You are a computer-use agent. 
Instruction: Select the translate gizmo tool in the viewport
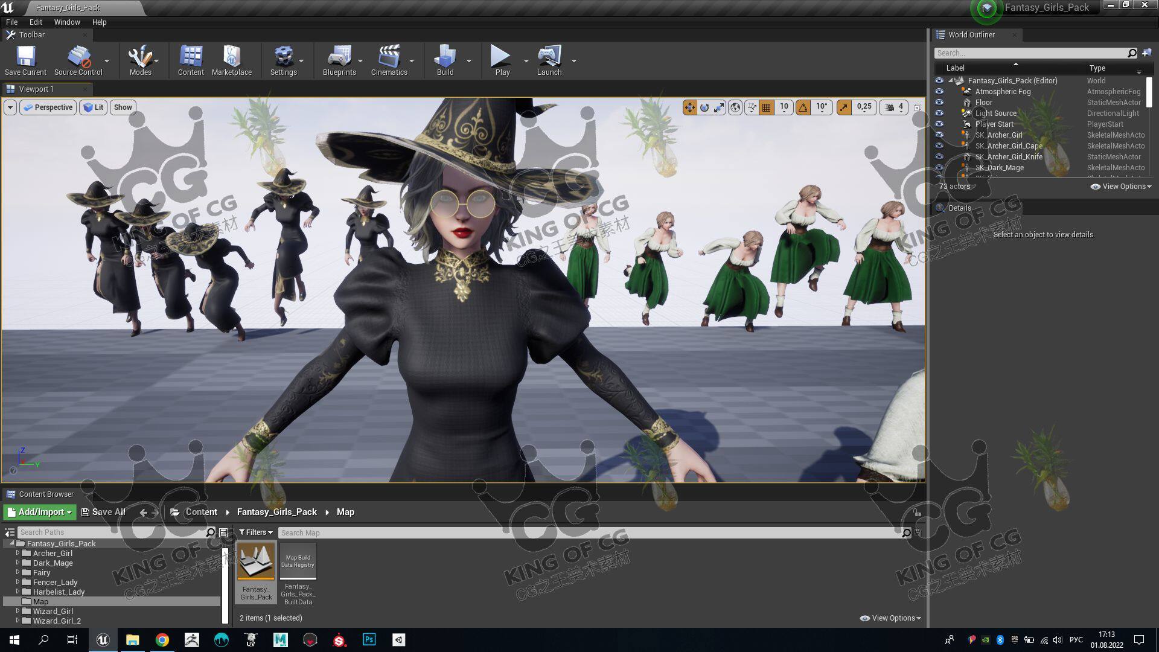point(689,107)
